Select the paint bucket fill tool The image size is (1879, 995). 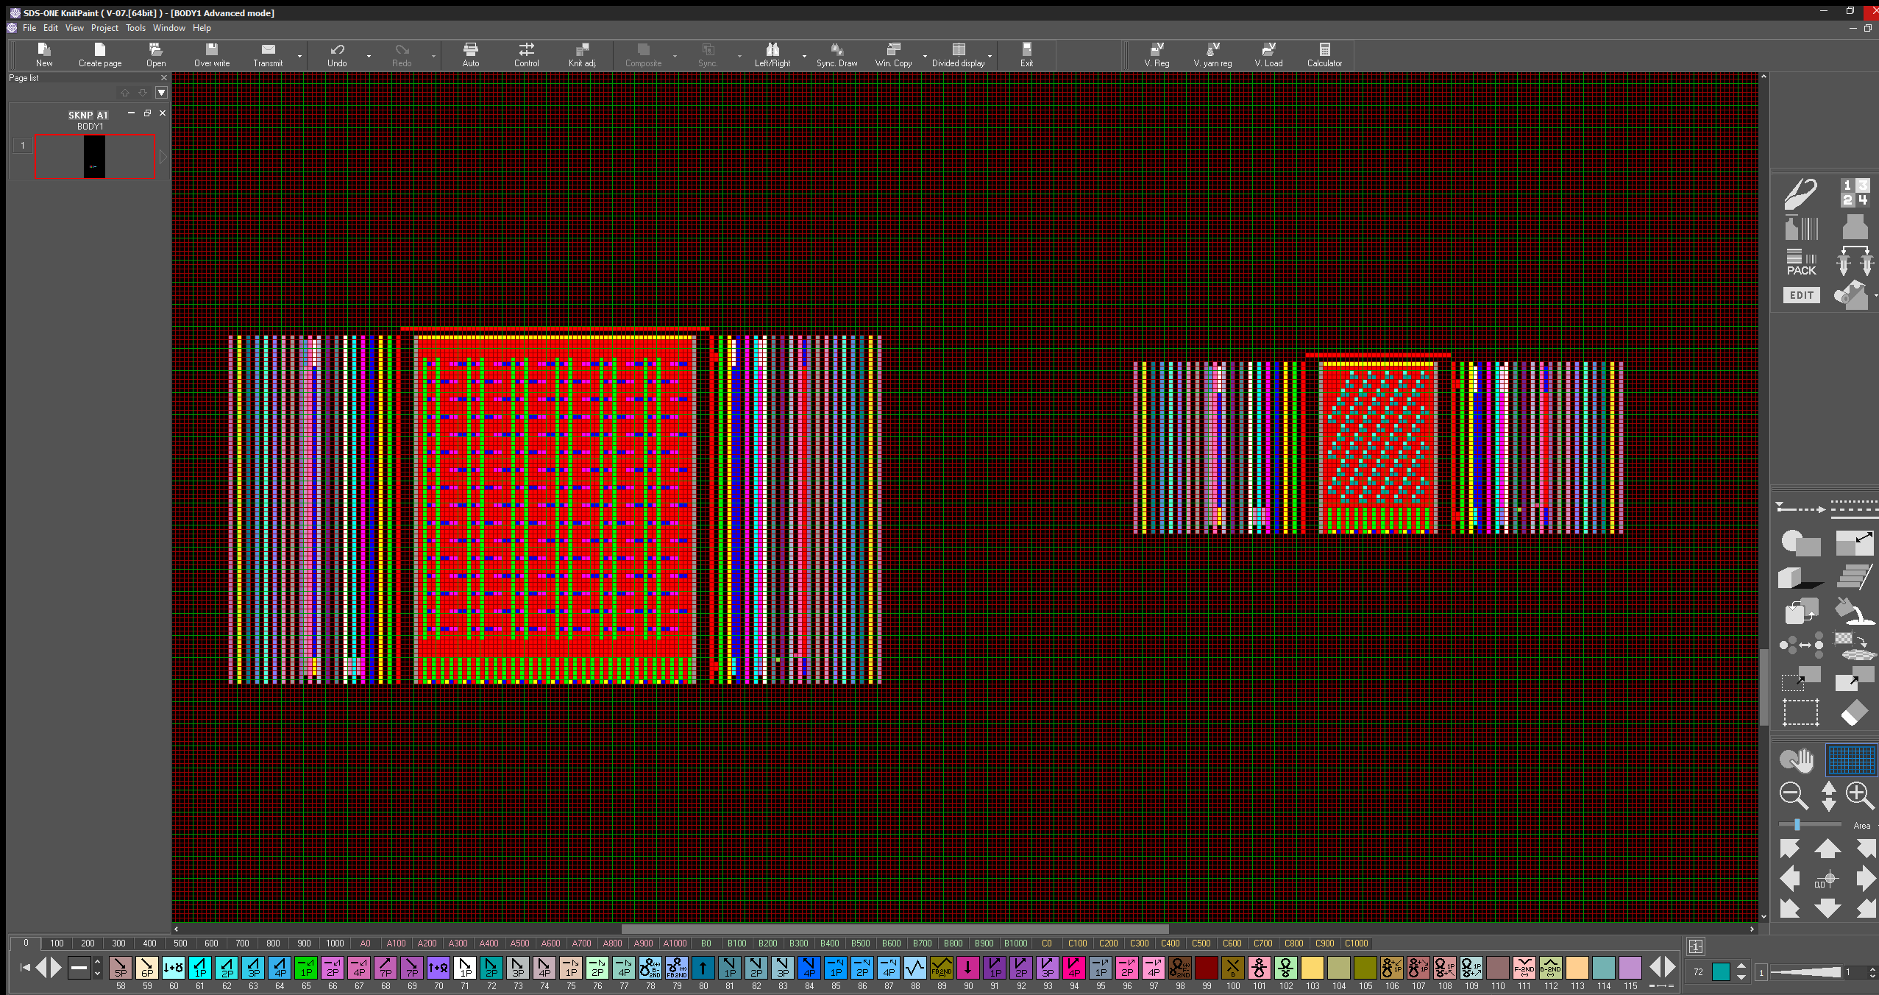[1853, 611]
